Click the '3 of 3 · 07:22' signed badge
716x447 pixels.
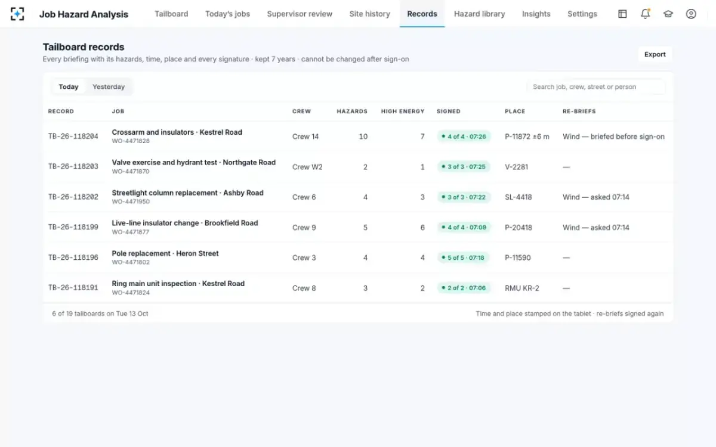point(464,197)
